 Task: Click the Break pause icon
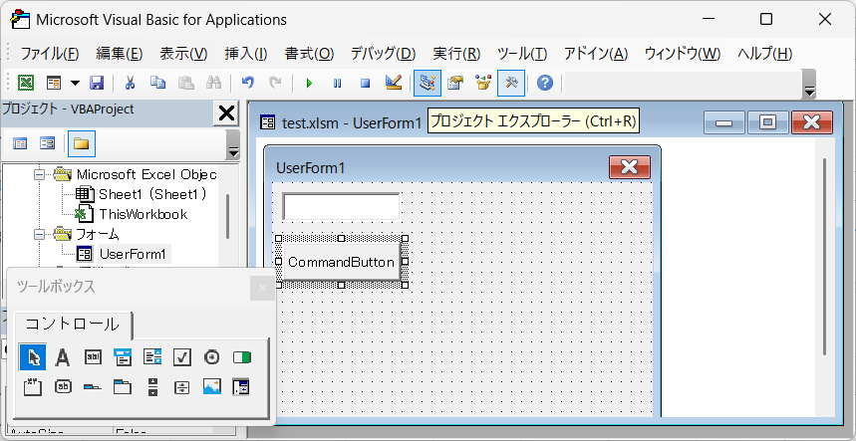pos(338,83)
